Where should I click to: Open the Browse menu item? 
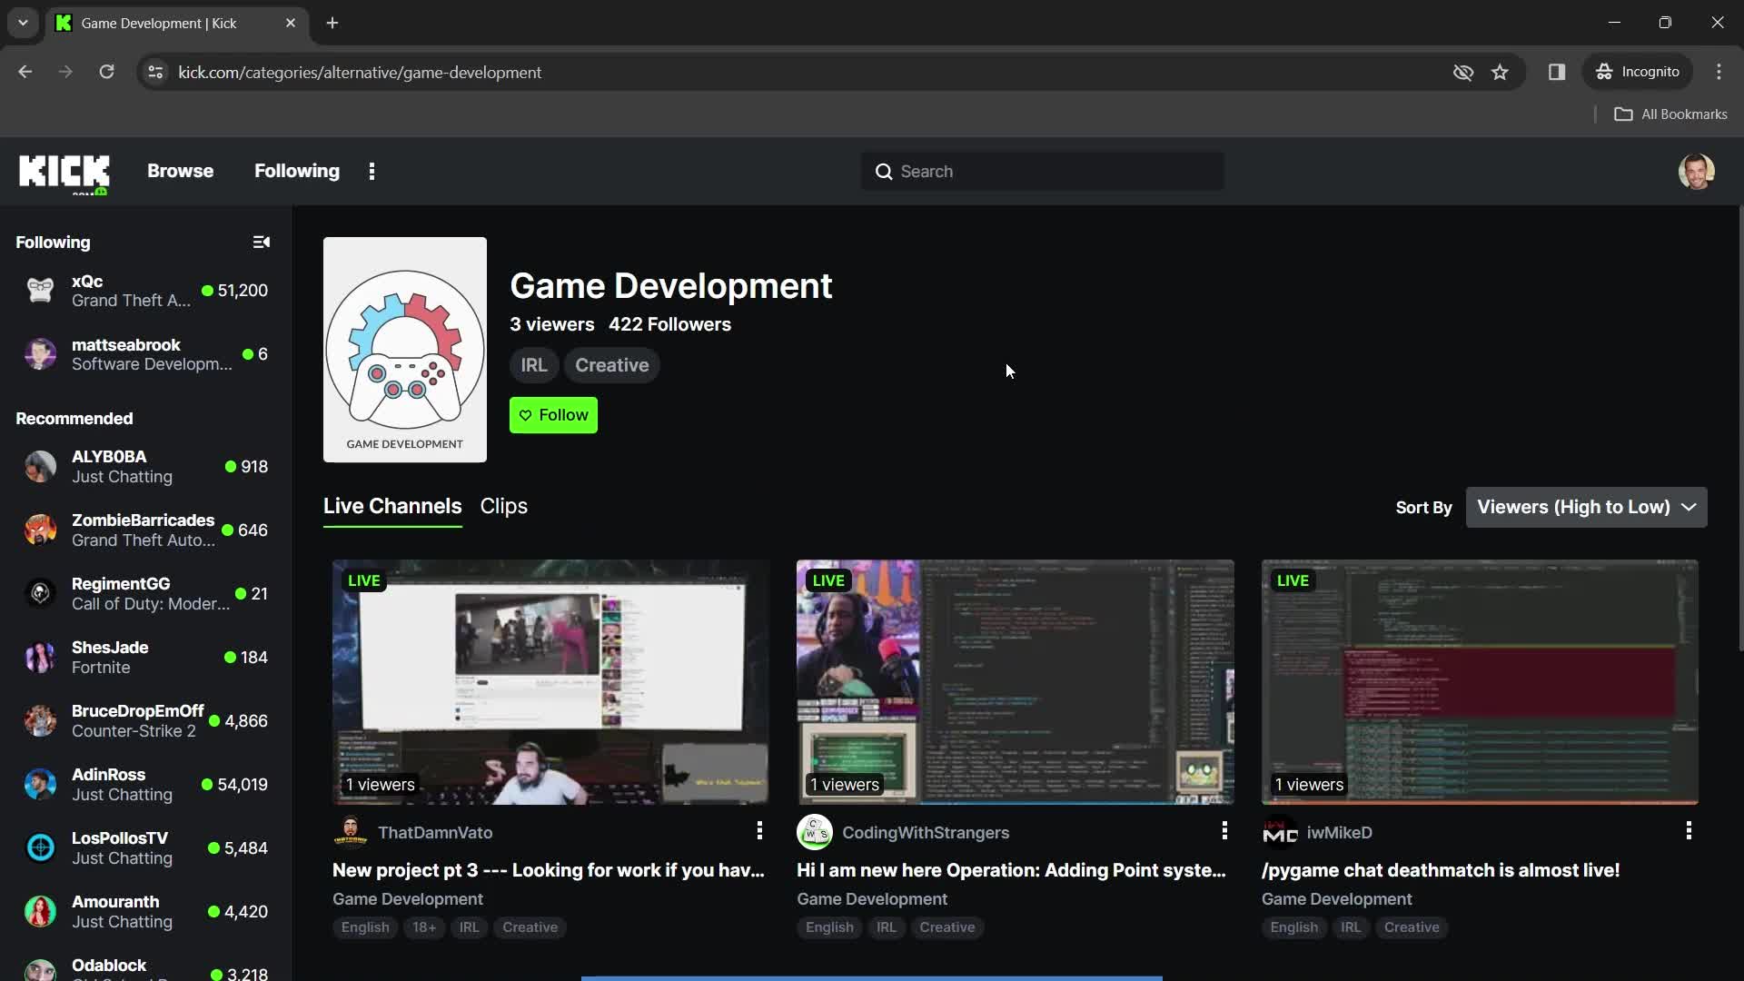coord(181,172)
